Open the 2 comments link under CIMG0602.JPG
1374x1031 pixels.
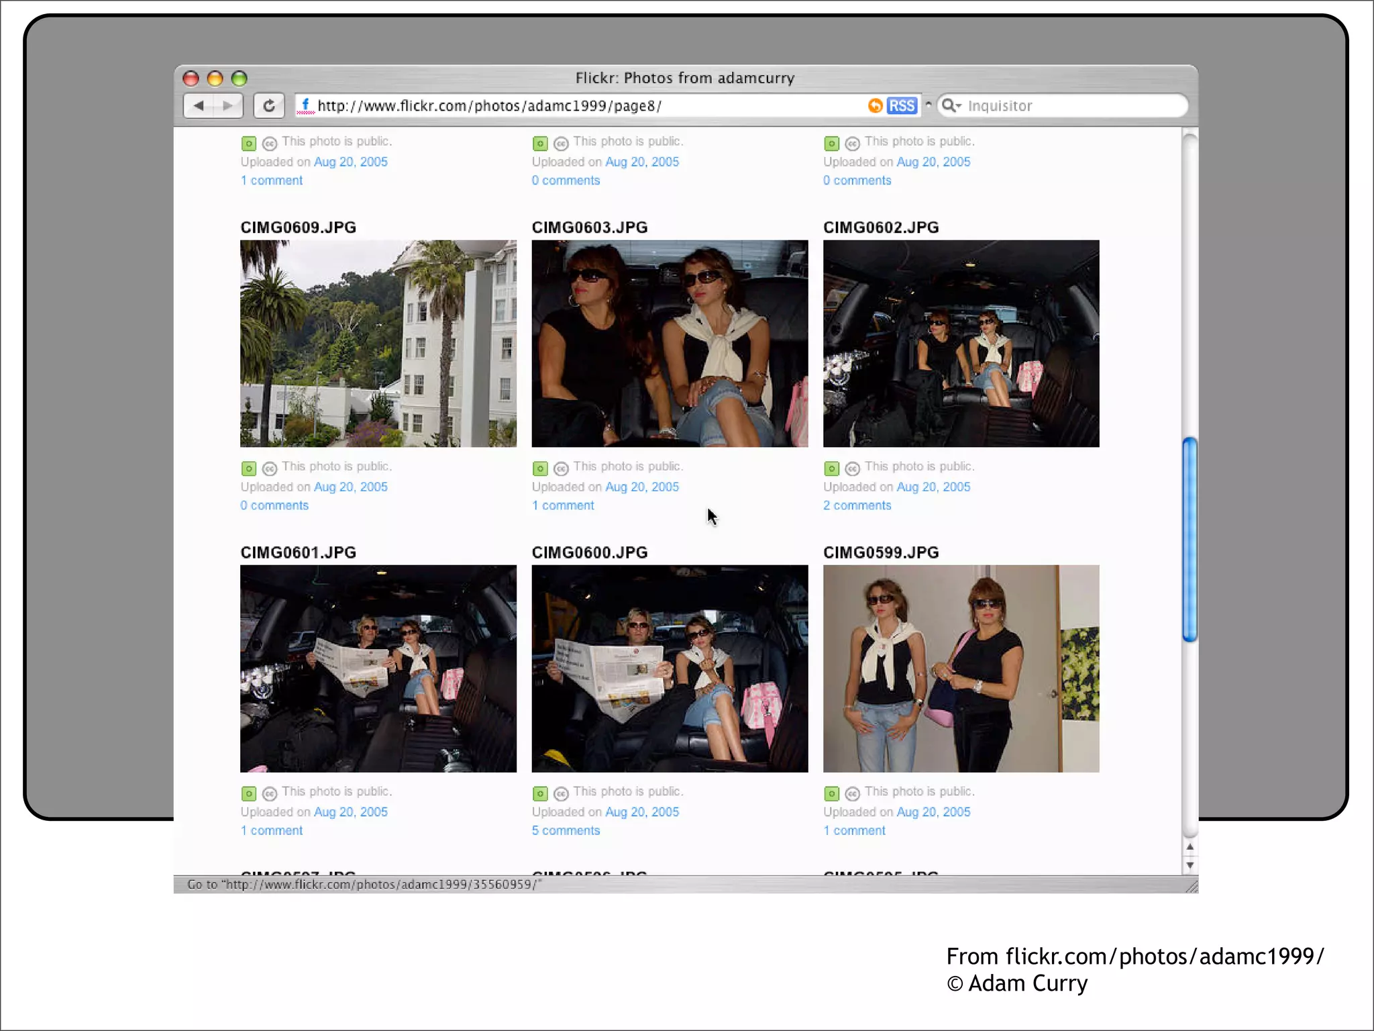pos(857,506)
